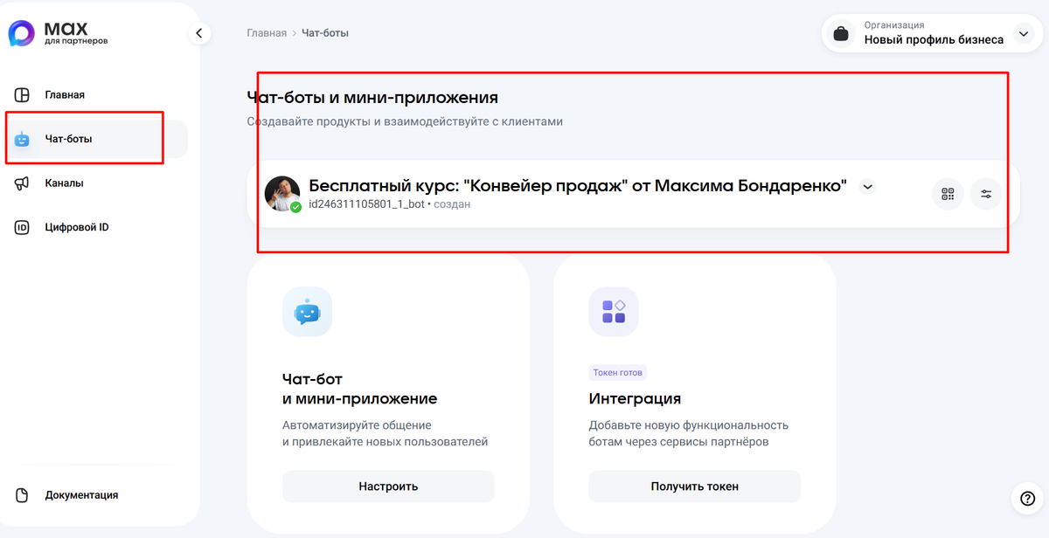This screenshot has width=1049, height=538.
Task: Click the help question mark button
Action: 1027,498
